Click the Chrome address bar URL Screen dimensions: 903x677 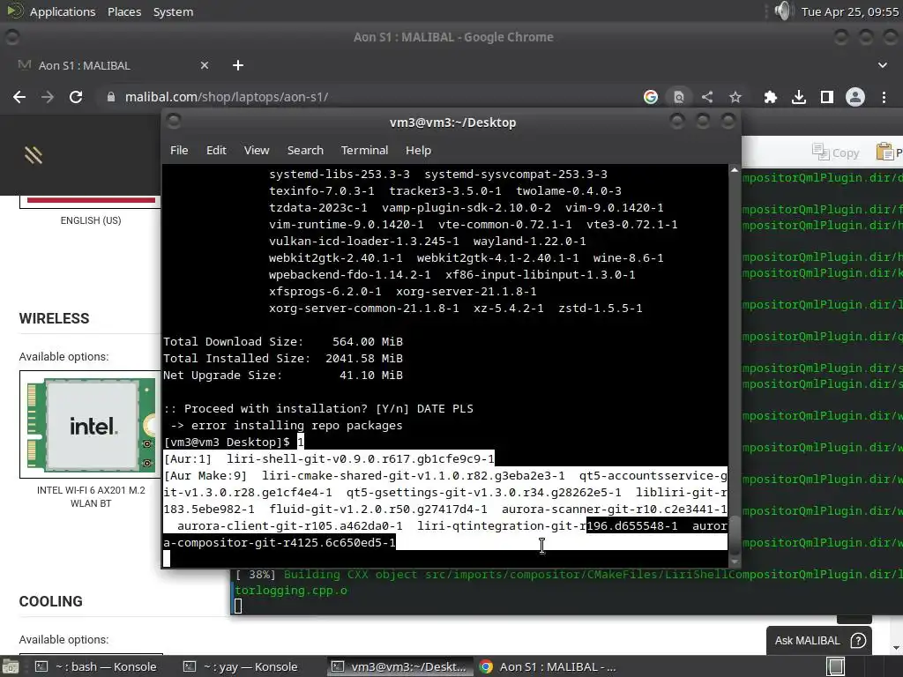pyautogui.click(x=227, y=97)
